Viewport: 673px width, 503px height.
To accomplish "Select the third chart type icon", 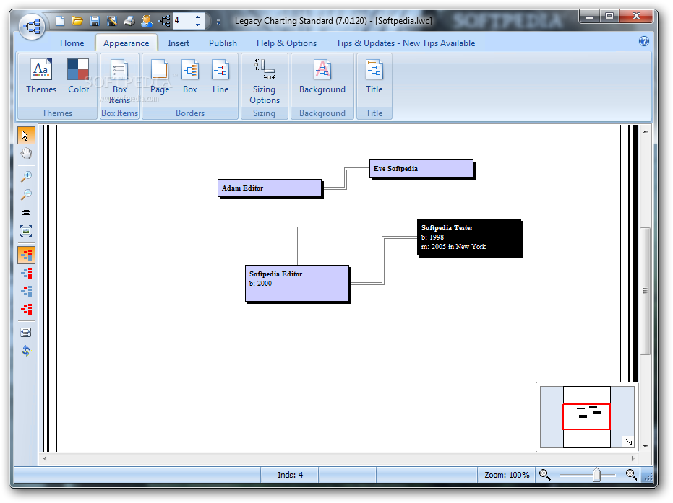I will (26, 291).
